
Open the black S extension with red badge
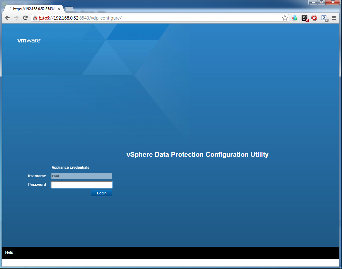[x=305, y=18]
